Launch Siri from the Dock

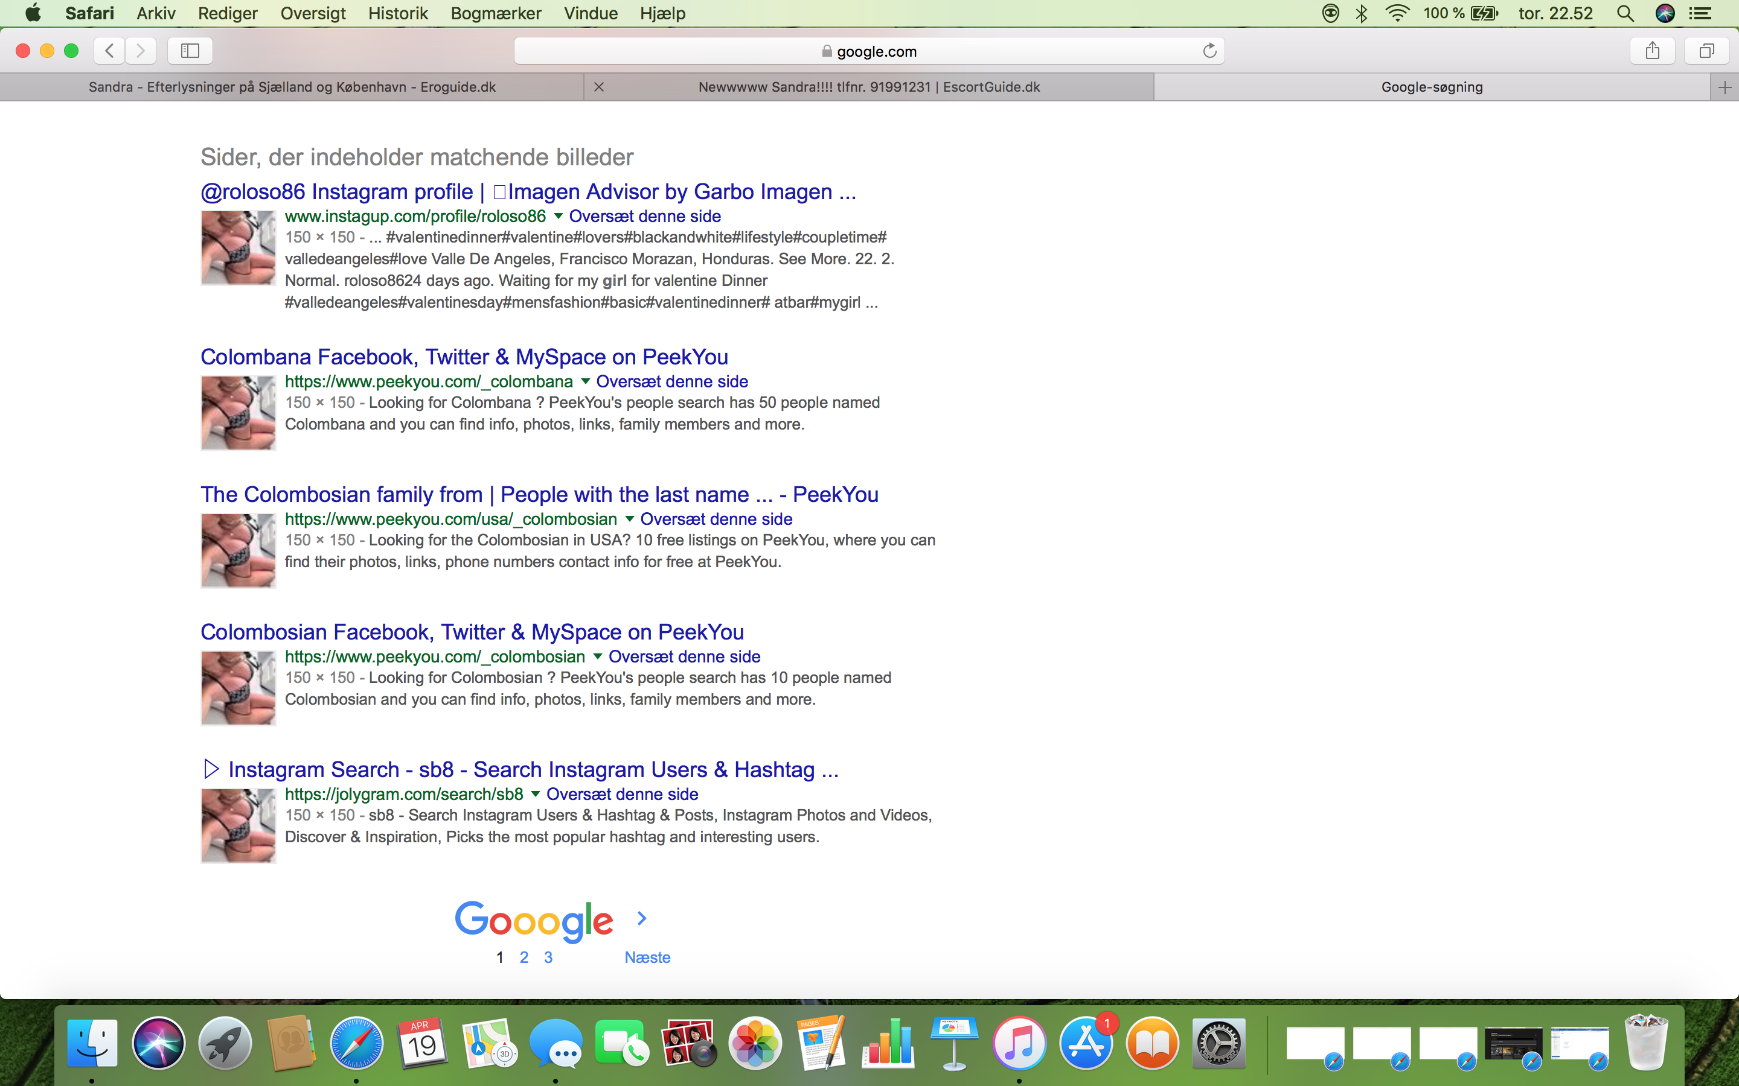(158, 1043)
